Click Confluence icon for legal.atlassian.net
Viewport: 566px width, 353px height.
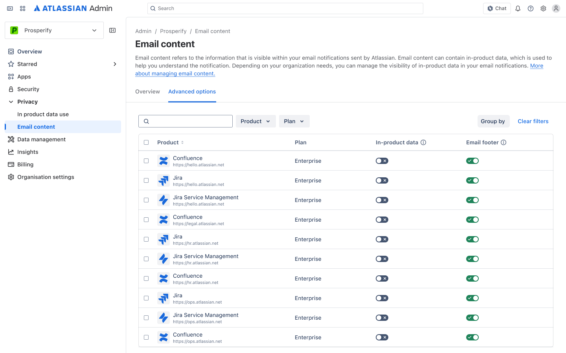pyautogui.click(x=164, y=220)
